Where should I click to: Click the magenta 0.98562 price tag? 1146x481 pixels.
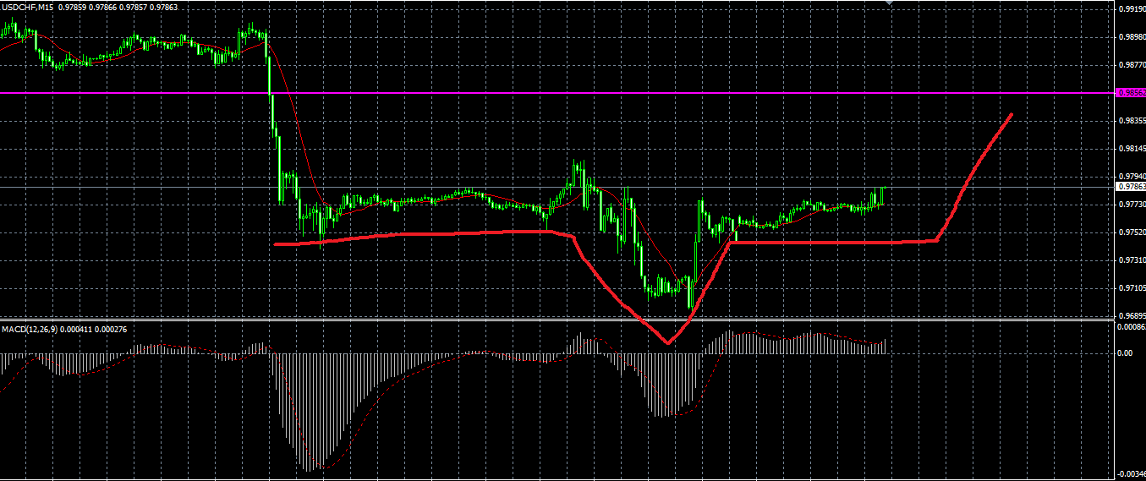tap(1131, 92)
